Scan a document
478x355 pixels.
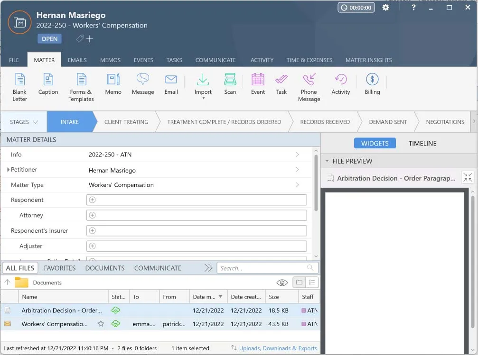pyautogui.click(x=230, y=84)
